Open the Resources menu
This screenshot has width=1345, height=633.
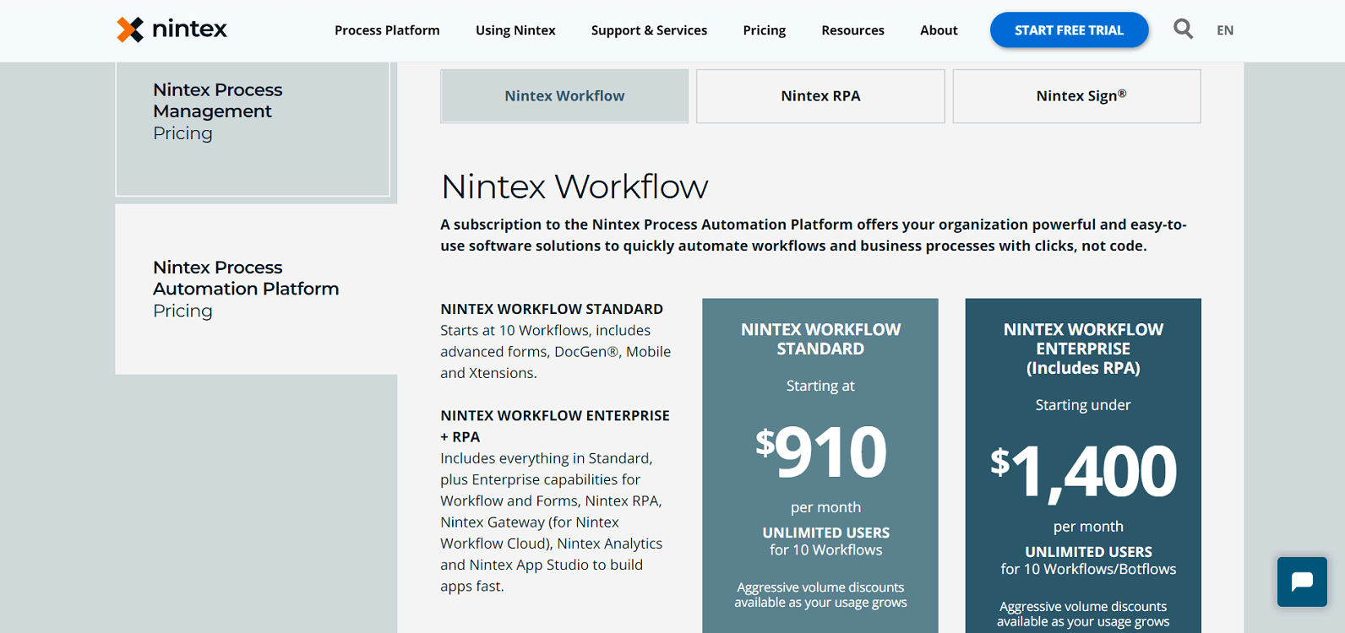852,30
